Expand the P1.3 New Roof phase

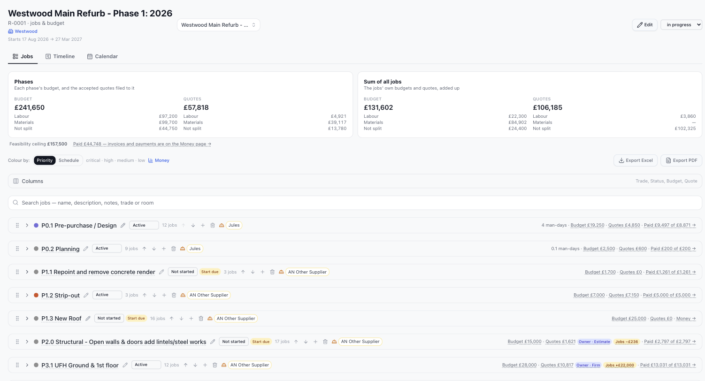coord(27,318)
